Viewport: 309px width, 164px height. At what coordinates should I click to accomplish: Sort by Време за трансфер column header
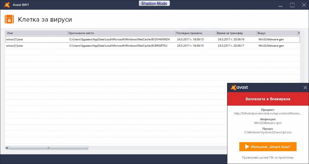pyautogui.click(x=236, y=33)
